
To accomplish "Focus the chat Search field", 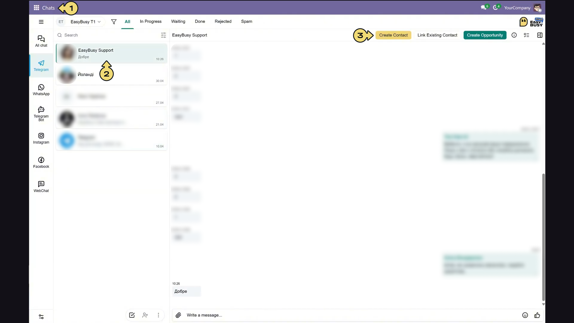I will pyautogui.click(x=108, y=35).
